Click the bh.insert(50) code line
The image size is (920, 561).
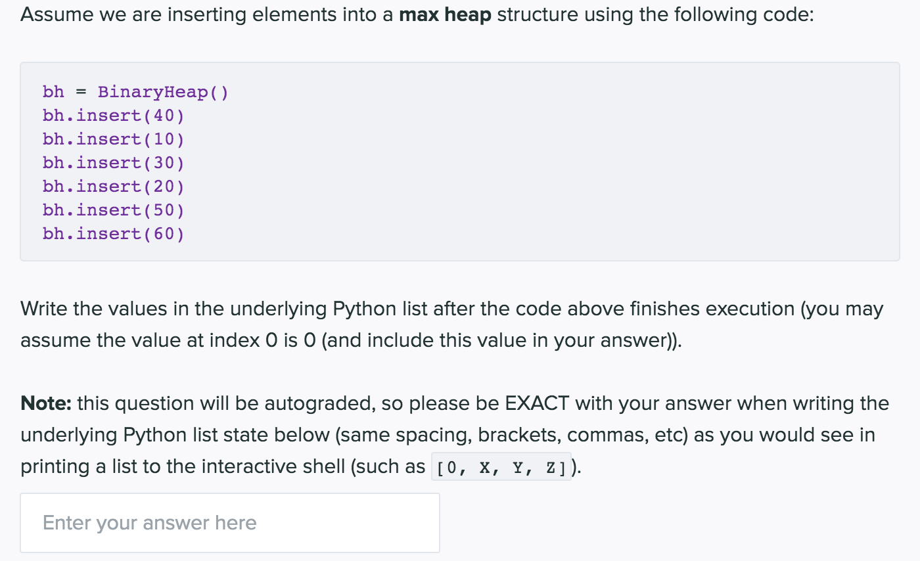click(x=113, y=210)
